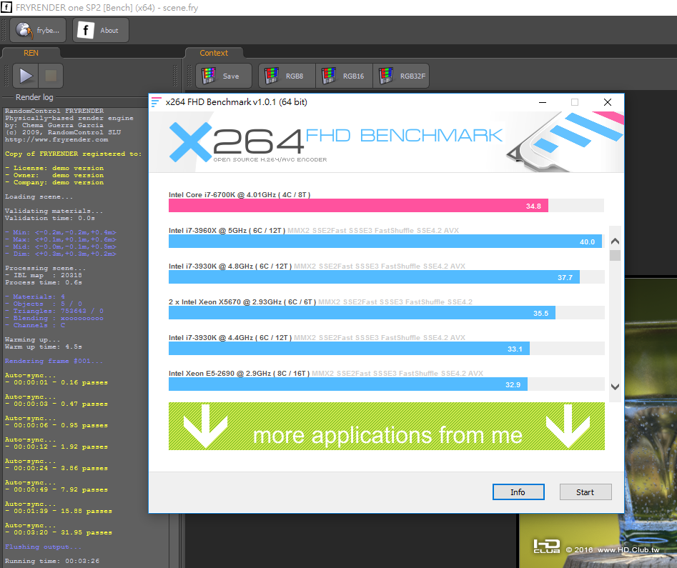Stop the render with the square button
This screenshot has width=677, height=568.
[51, 76]
